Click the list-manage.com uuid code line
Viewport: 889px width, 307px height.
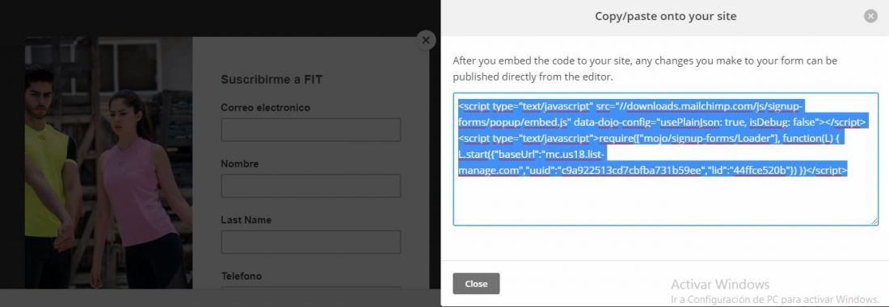(x=652, y=170)
